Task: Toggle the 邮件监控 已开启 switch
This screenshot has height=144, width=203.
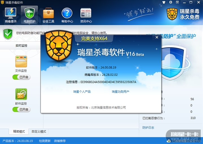Action: coord(21,109)
